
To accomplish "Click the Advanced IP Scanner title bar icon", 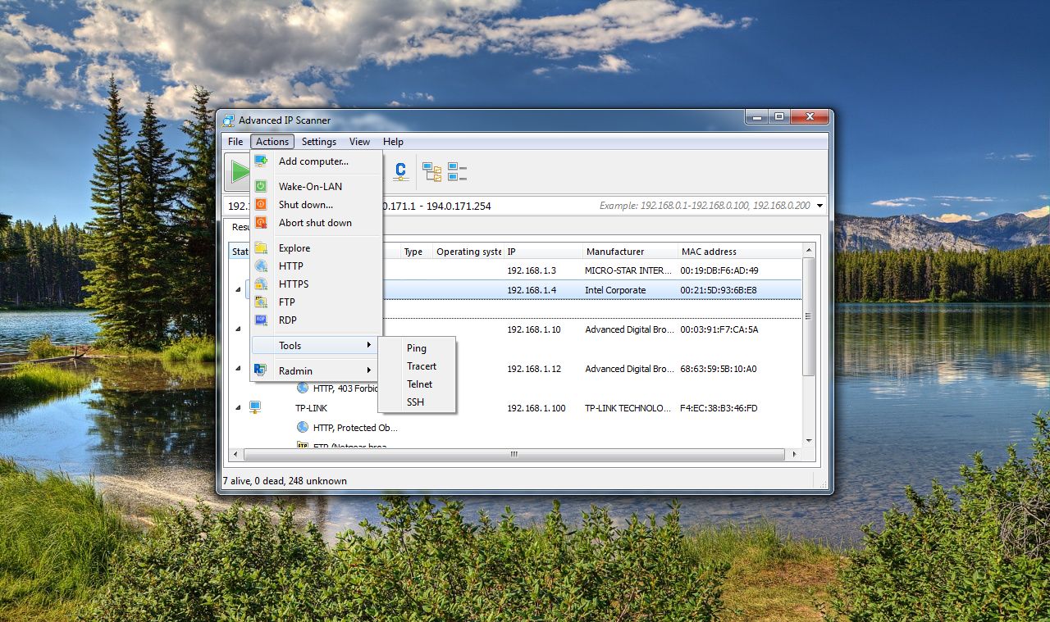I will pyautogui.click(x=229, y=120).
